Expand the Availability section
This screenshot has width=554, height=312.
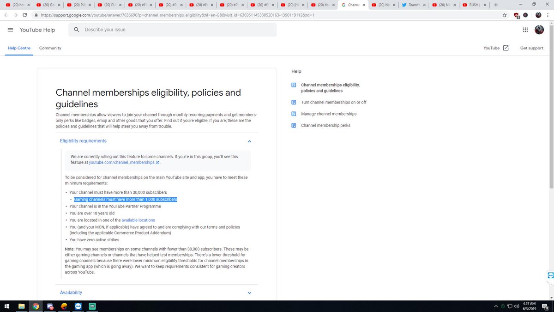coord(249,293)
